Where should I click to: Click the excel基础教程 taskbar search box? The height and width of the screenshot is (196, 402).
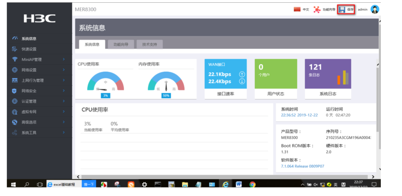coord(64,184)
